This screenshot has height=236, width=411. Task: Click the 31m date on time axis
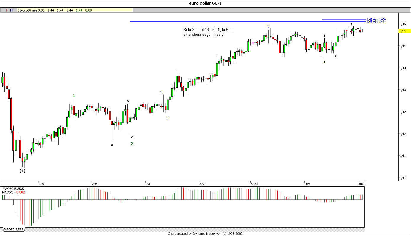click(x=361, y=184)
